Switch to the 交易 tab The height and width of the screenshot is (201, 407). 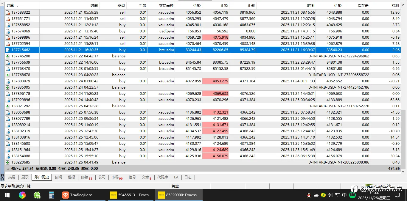coord(12,177)
